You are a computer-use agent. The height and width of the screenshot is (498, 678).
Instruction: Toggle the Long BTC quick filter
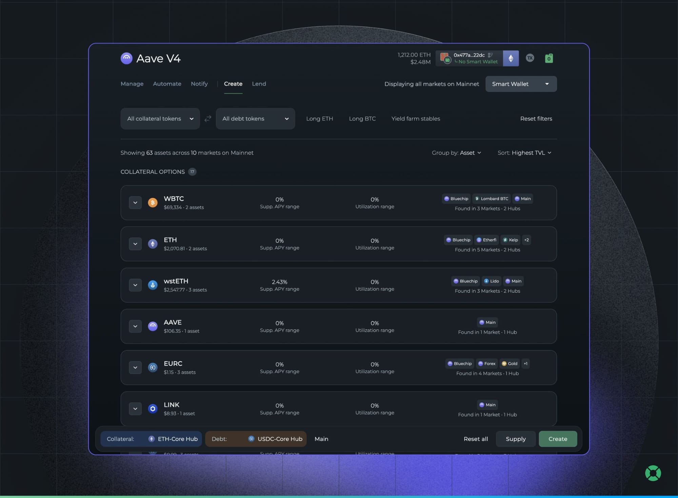362,119
